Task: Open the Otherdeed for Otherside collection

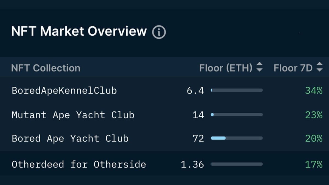Action: [x=79, y=164]
